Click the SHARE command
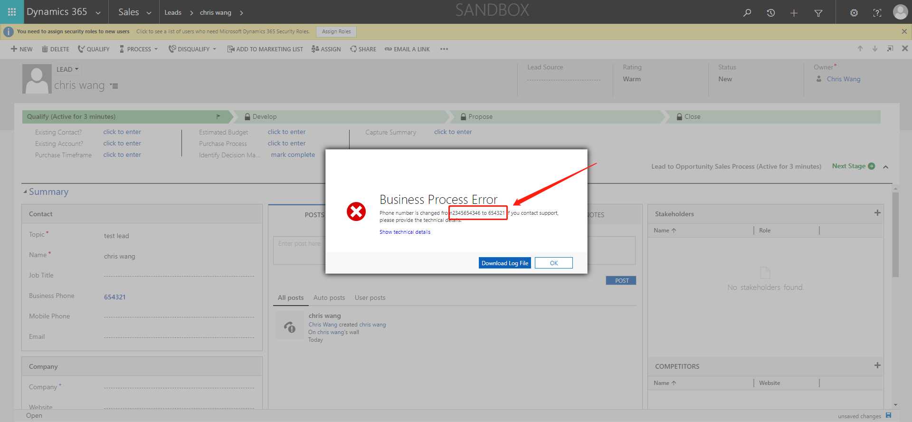Screen dimensions: 912x422 coord(363,49)
